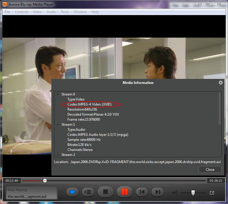Collapse the Stream 0 node
The height and width of the screenshot is (204, 228).
[58, 94]
